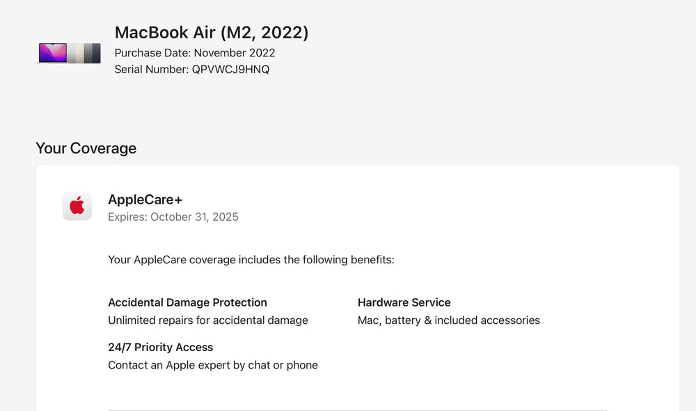Click the red Apple logo AppleCare+ icon
The image size is (696, 411).
77,205
